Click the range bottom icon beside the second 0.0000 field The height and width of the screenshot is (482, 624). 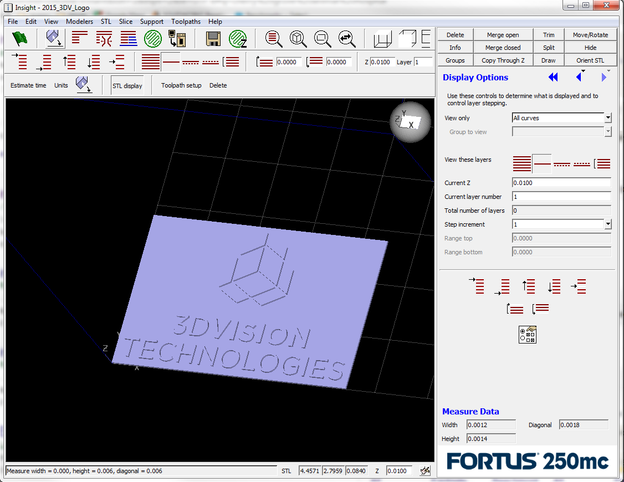(315, 61)
